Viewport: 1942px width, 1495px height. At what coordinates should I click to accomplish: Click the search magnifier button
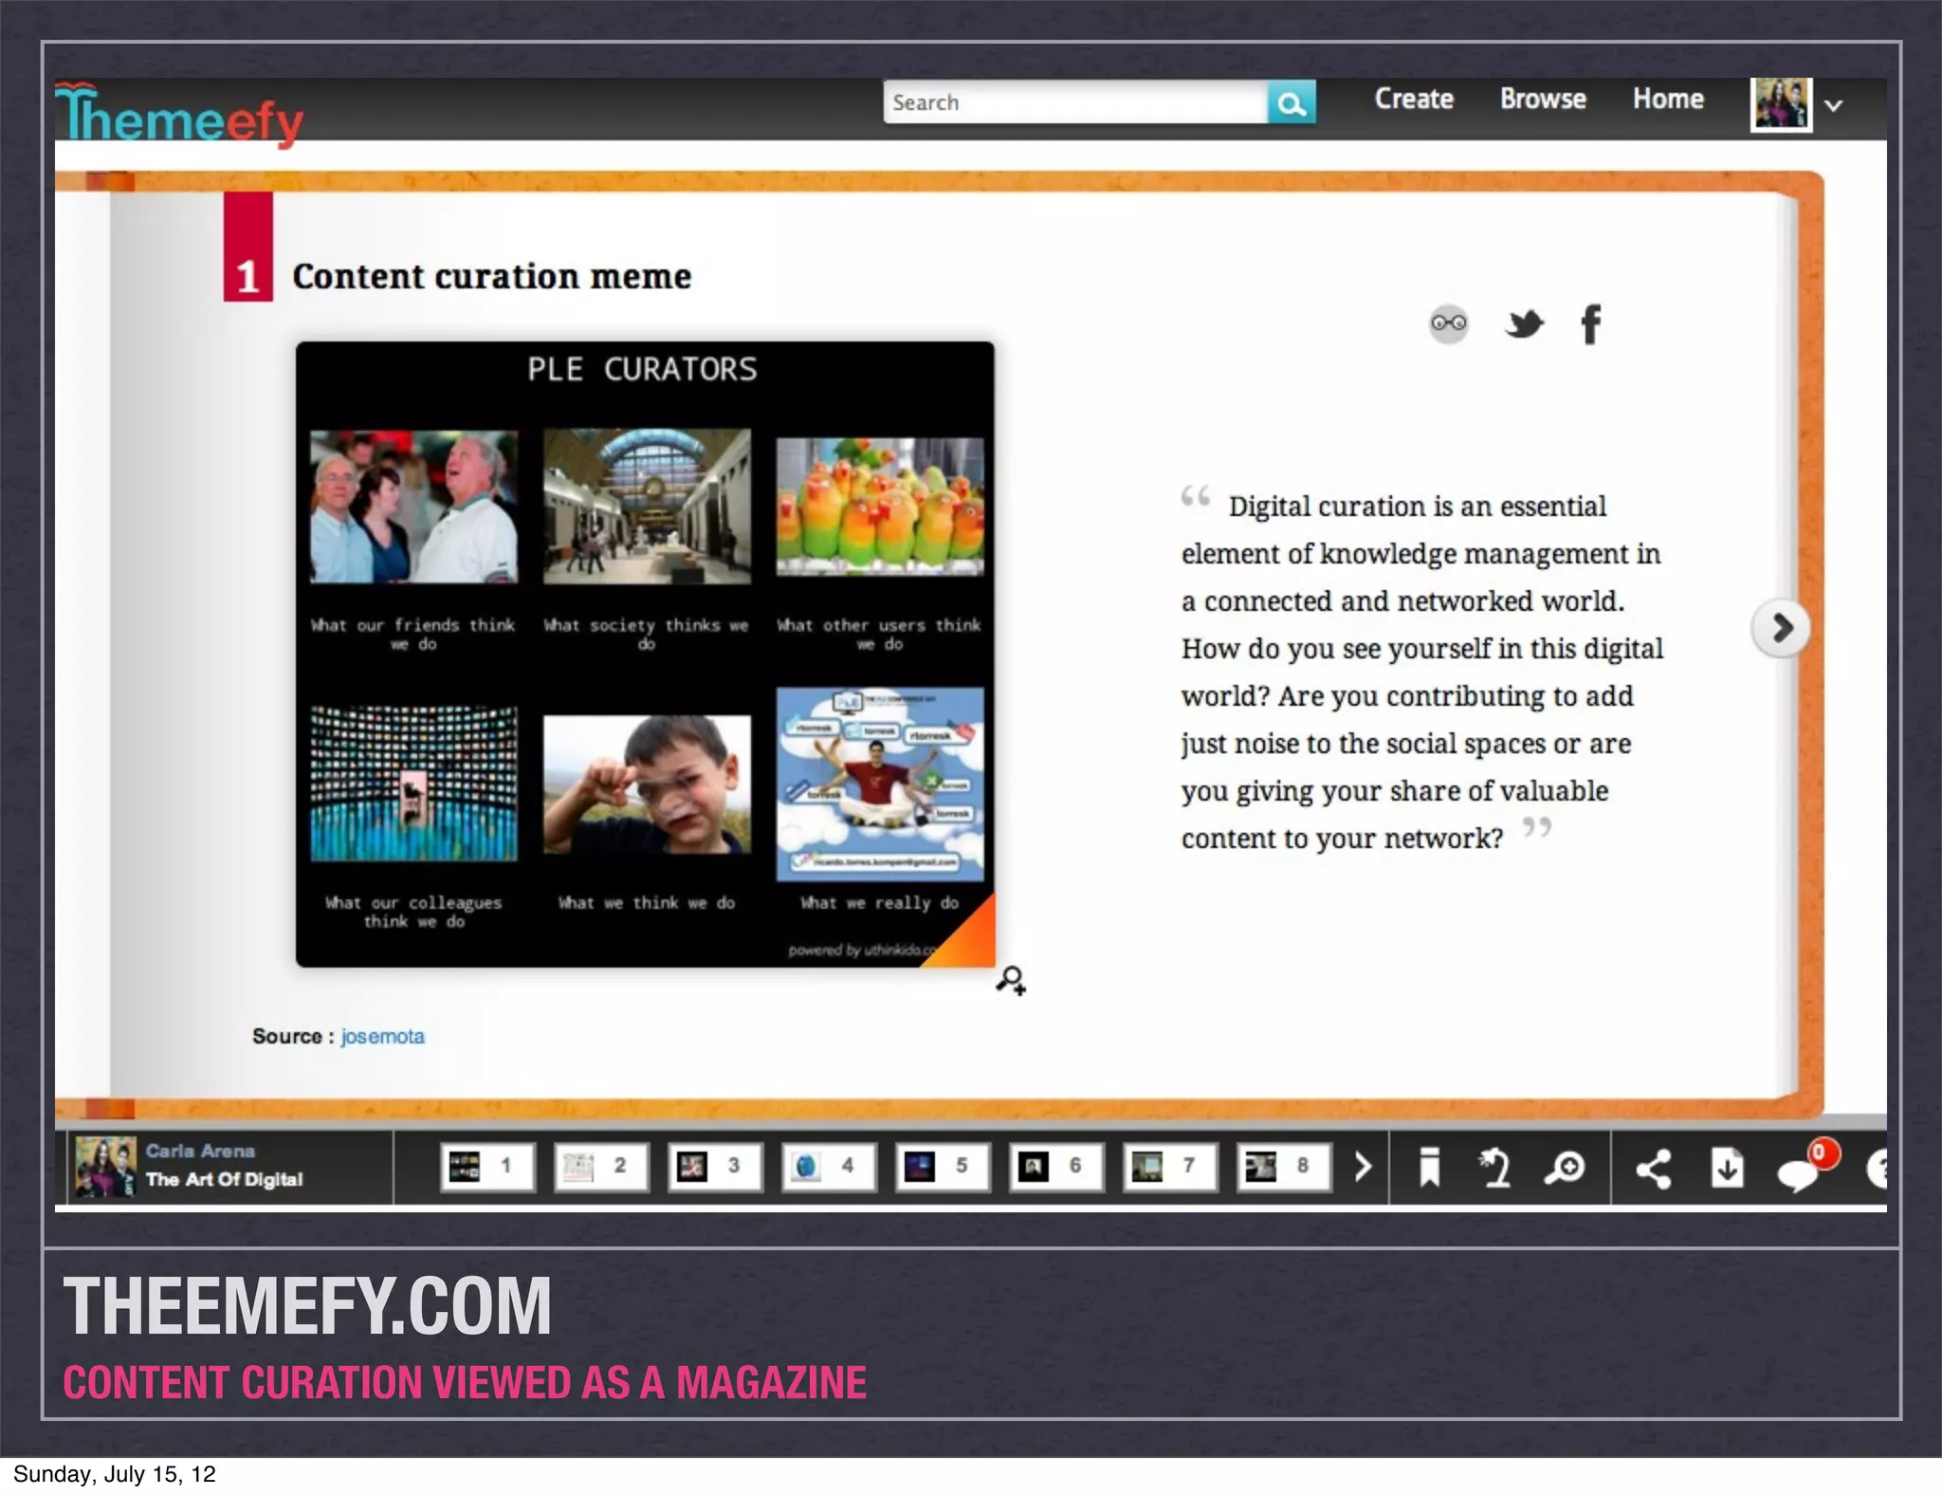point(1291,102)
